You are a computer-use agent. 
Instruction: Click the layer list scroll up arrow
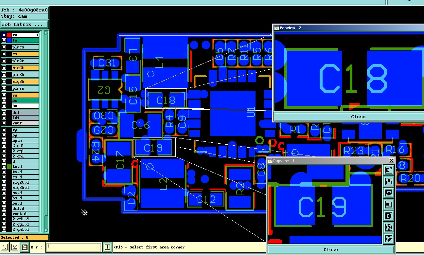tap(46, 33)
